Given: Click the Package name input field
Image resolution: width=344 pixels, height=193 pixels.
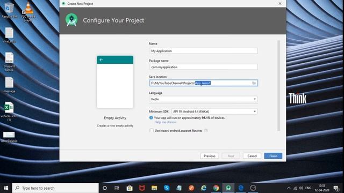Looking at the screenshot, I should coord(203,67).
